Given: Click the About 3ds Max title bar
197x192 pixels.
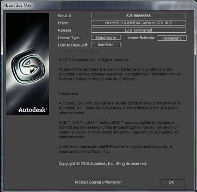Looking at the screenshot, I should click(98, 5).
